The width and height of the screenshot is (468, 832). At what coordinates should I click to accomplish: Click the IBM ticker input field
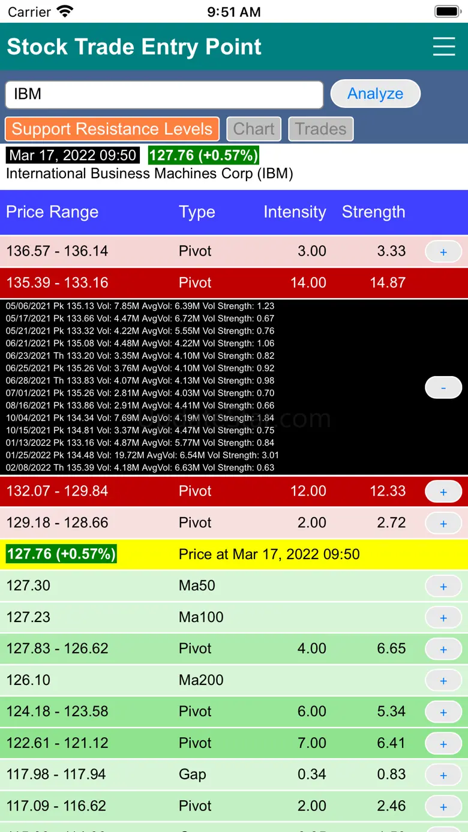pyautogui.click(x=164, y=94)
